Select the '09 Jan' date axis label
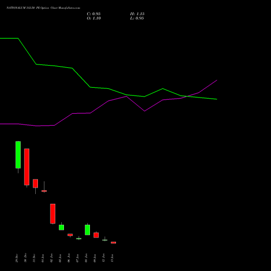 (x=95, y=258)
